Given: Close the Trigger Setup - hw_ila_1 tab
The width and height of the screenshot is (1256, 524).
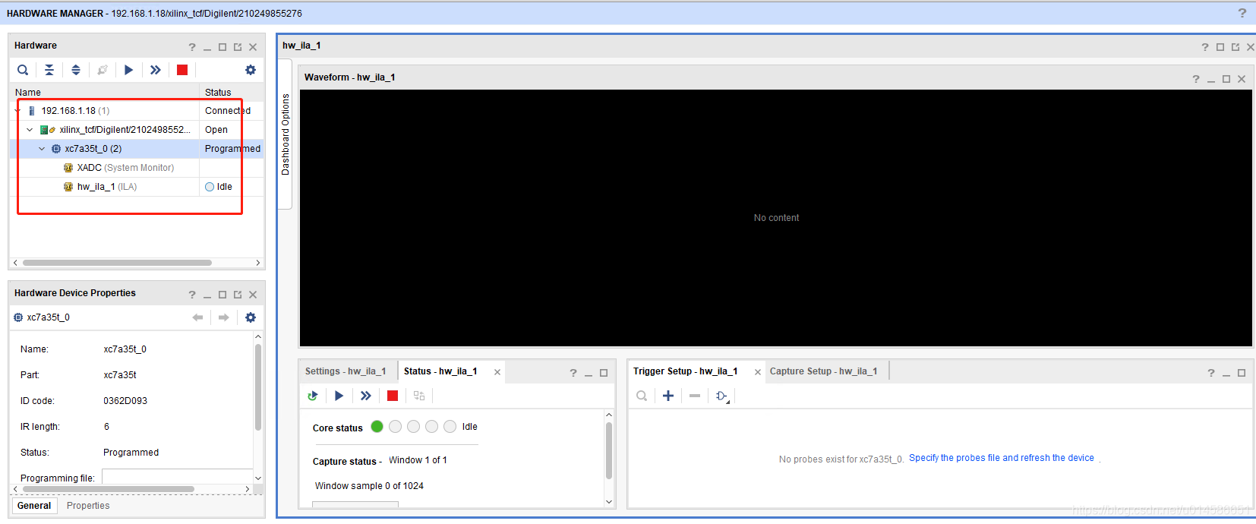Looking at the screenshot, I should (758, 372).
